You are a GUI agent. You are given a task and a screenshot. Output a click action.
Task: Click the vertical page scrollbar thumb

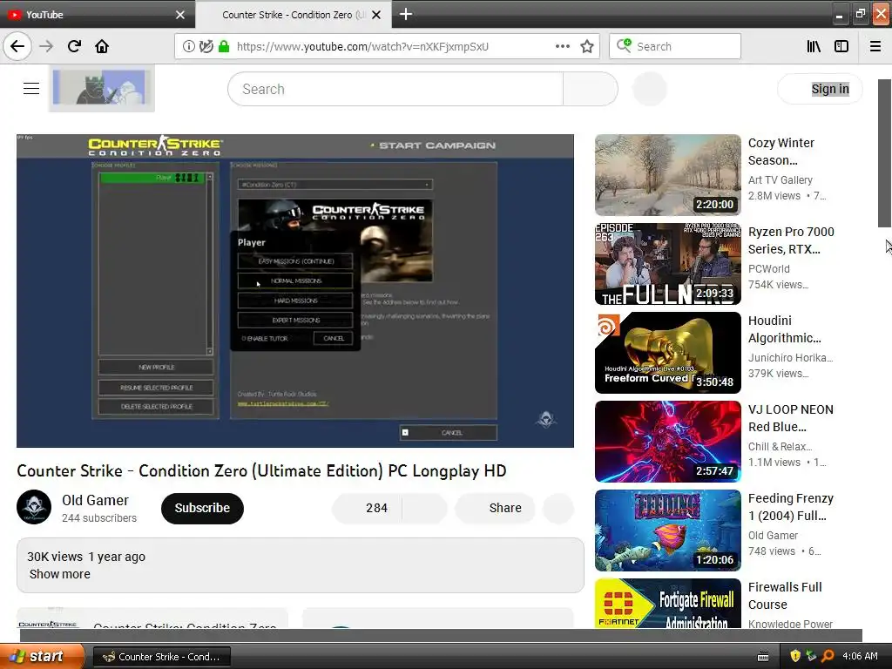click(x=885, y=153)
